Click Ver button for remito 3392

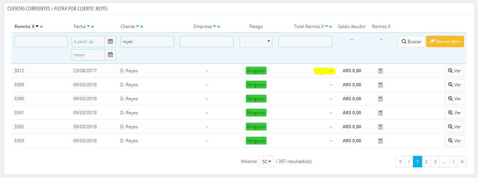pos(454,127)
